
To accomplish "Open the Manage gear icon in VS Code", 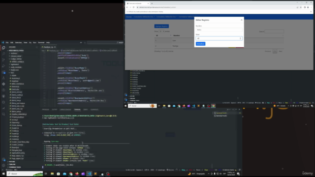I will [x=3, y=165].
